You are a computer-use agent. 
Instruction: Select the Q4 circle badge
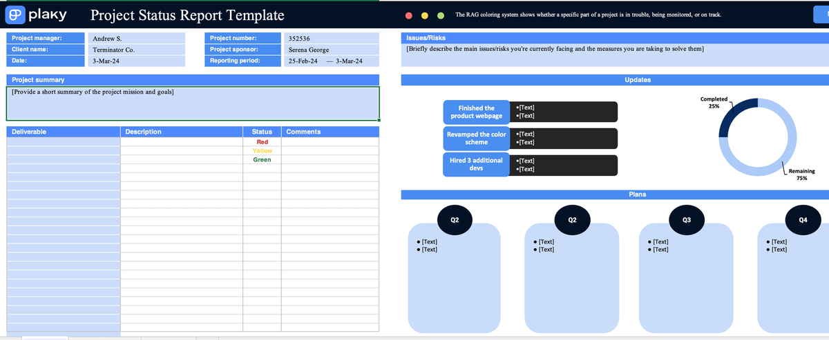pyautogui.click(x=802, y=219)
